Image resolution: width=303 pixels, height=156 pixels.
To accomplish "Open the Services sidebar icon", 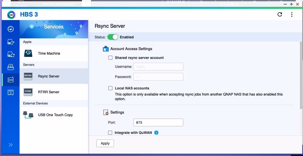I will [11, 80].
